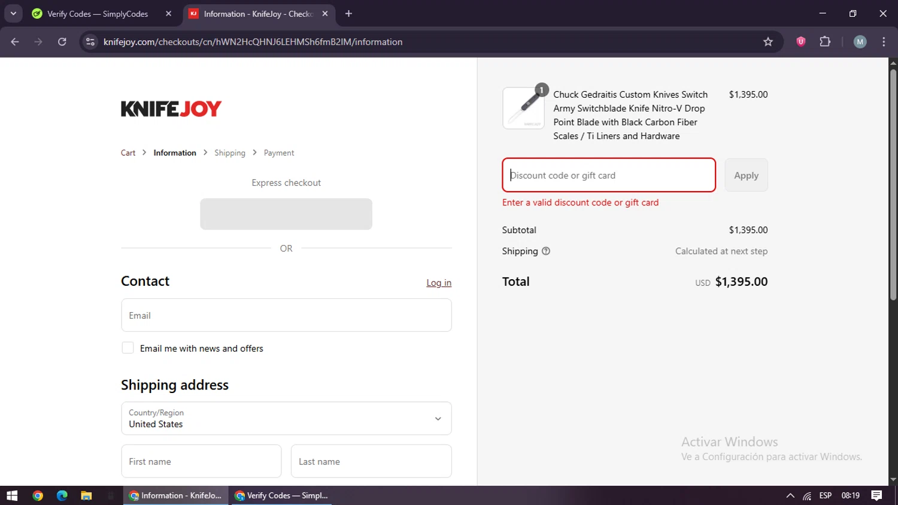Click the address bar URL
Screen dimensions: 898x505
point(253,42)
